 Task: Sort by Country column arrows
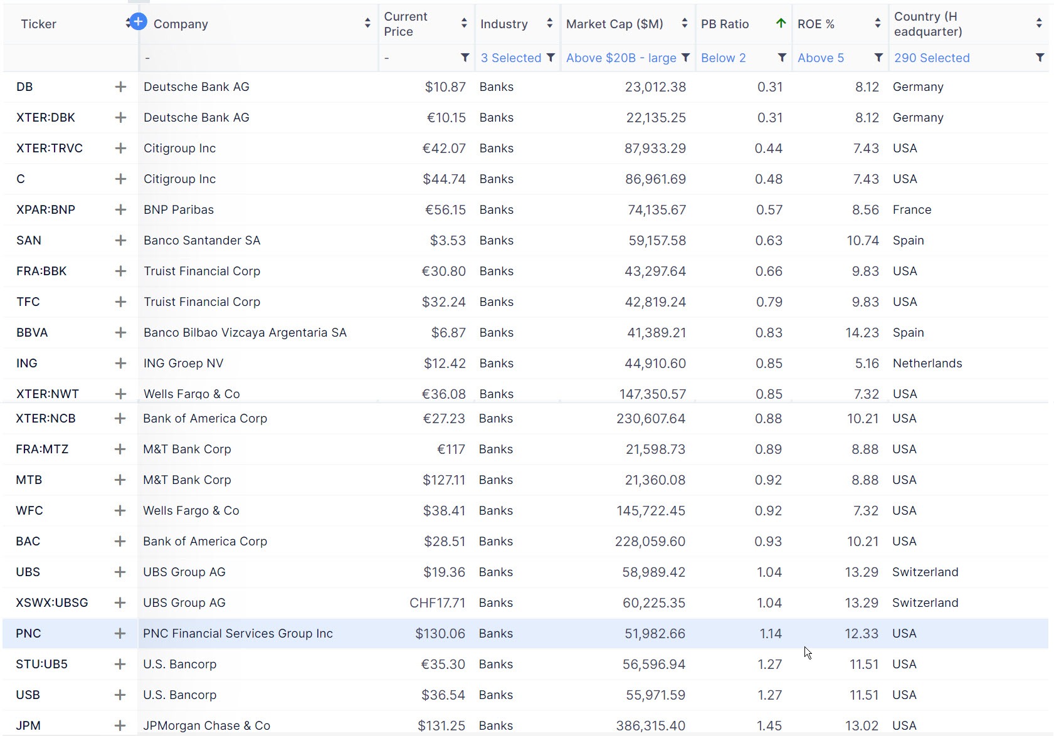pos(1039,24)
